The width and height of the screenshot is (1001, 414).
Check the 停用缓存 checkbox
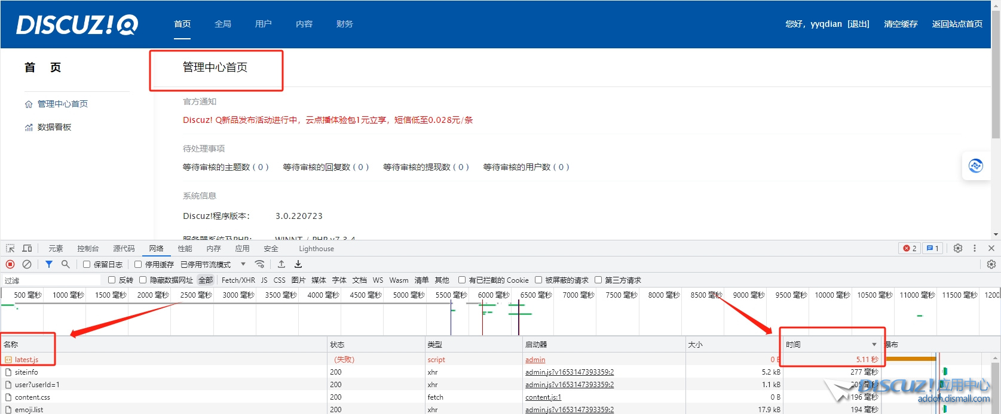pos(138,264)
